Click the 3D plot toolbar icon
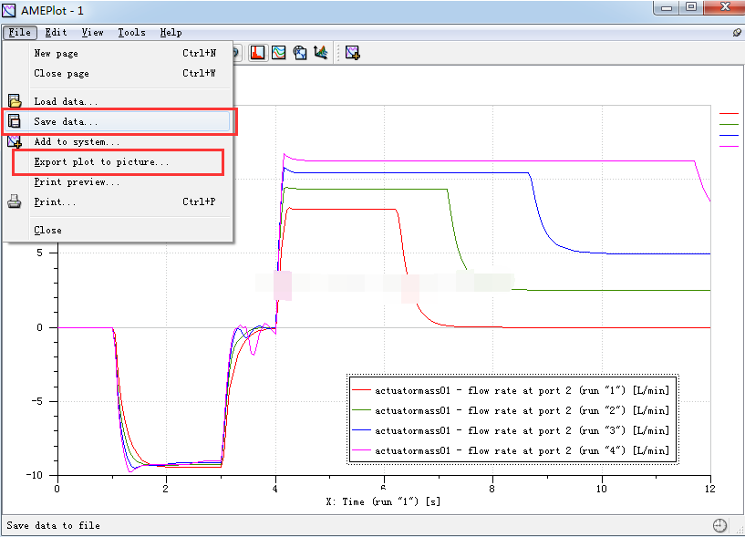This screenshot has width=745, height=537. pos(321,53)
